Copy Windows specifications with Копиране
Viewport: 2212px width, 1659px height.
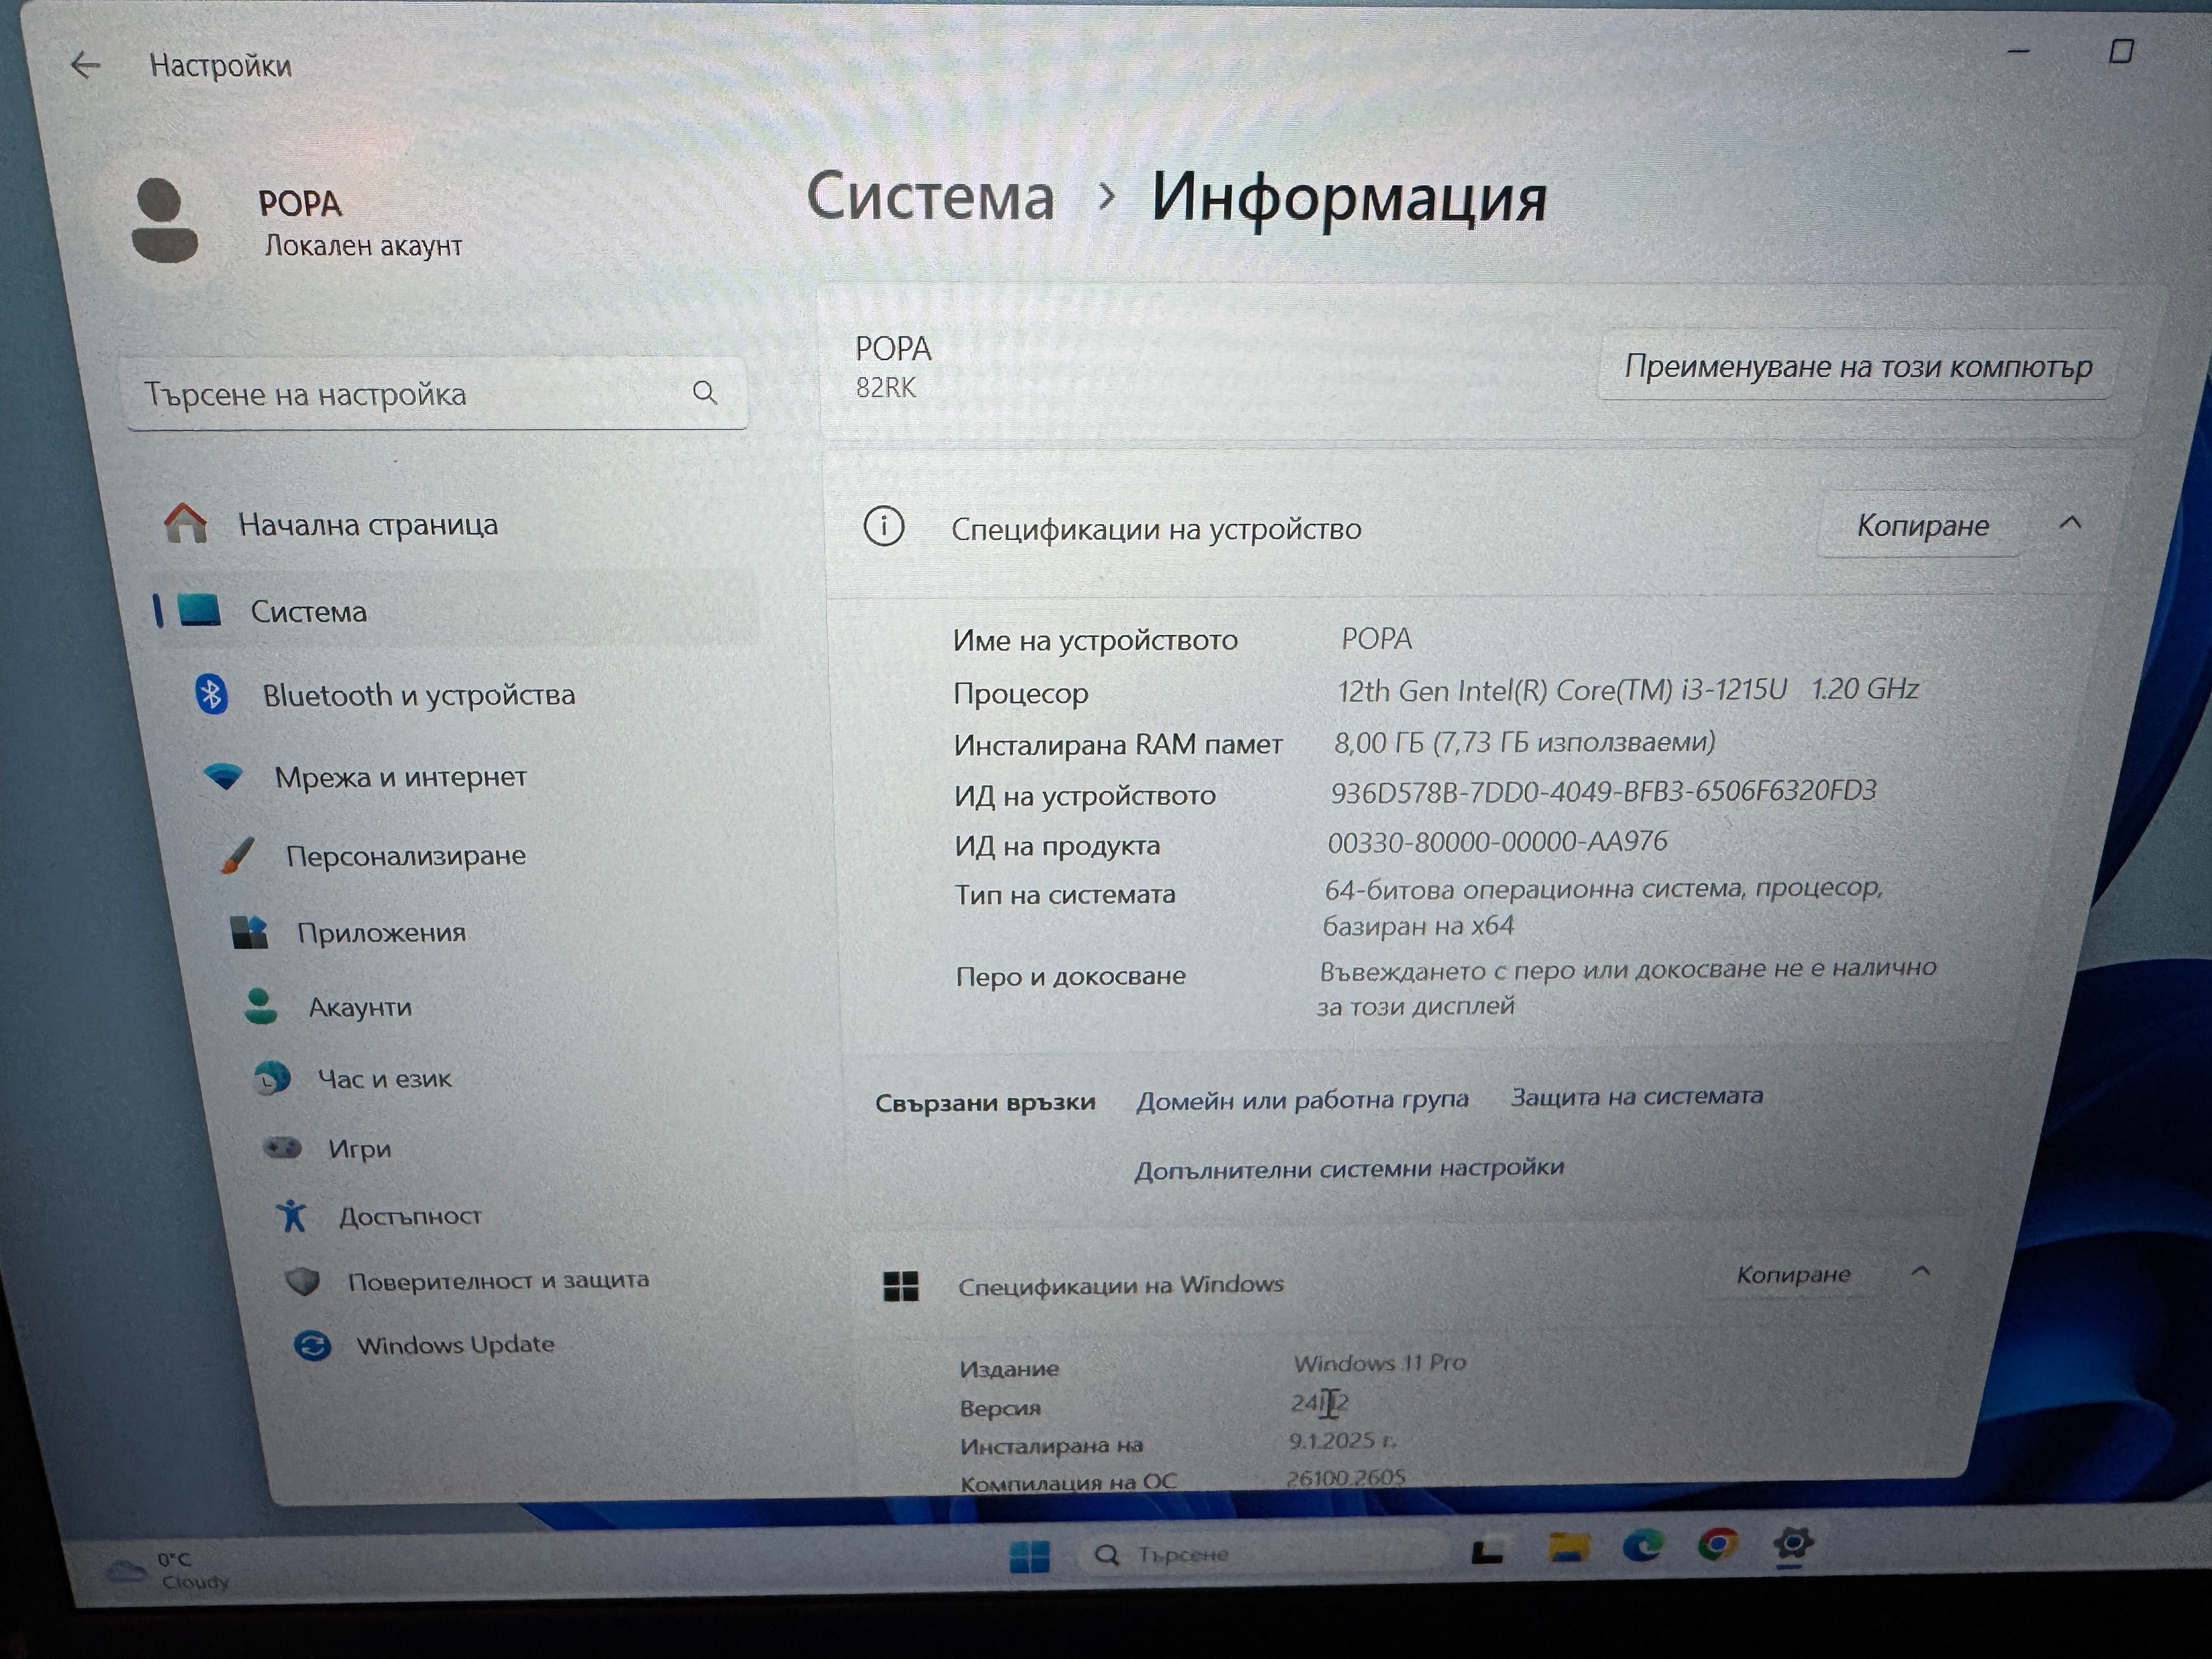(1793, 1275)
